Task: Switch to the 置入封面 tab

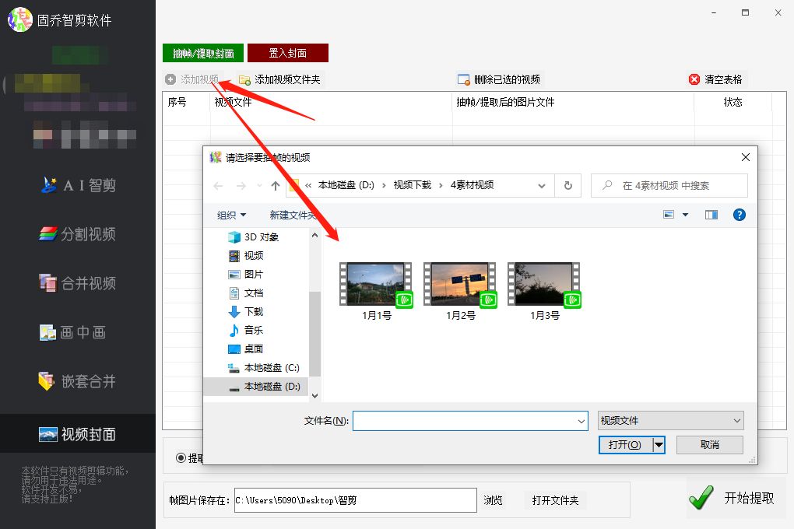Action: coord(287,53)
